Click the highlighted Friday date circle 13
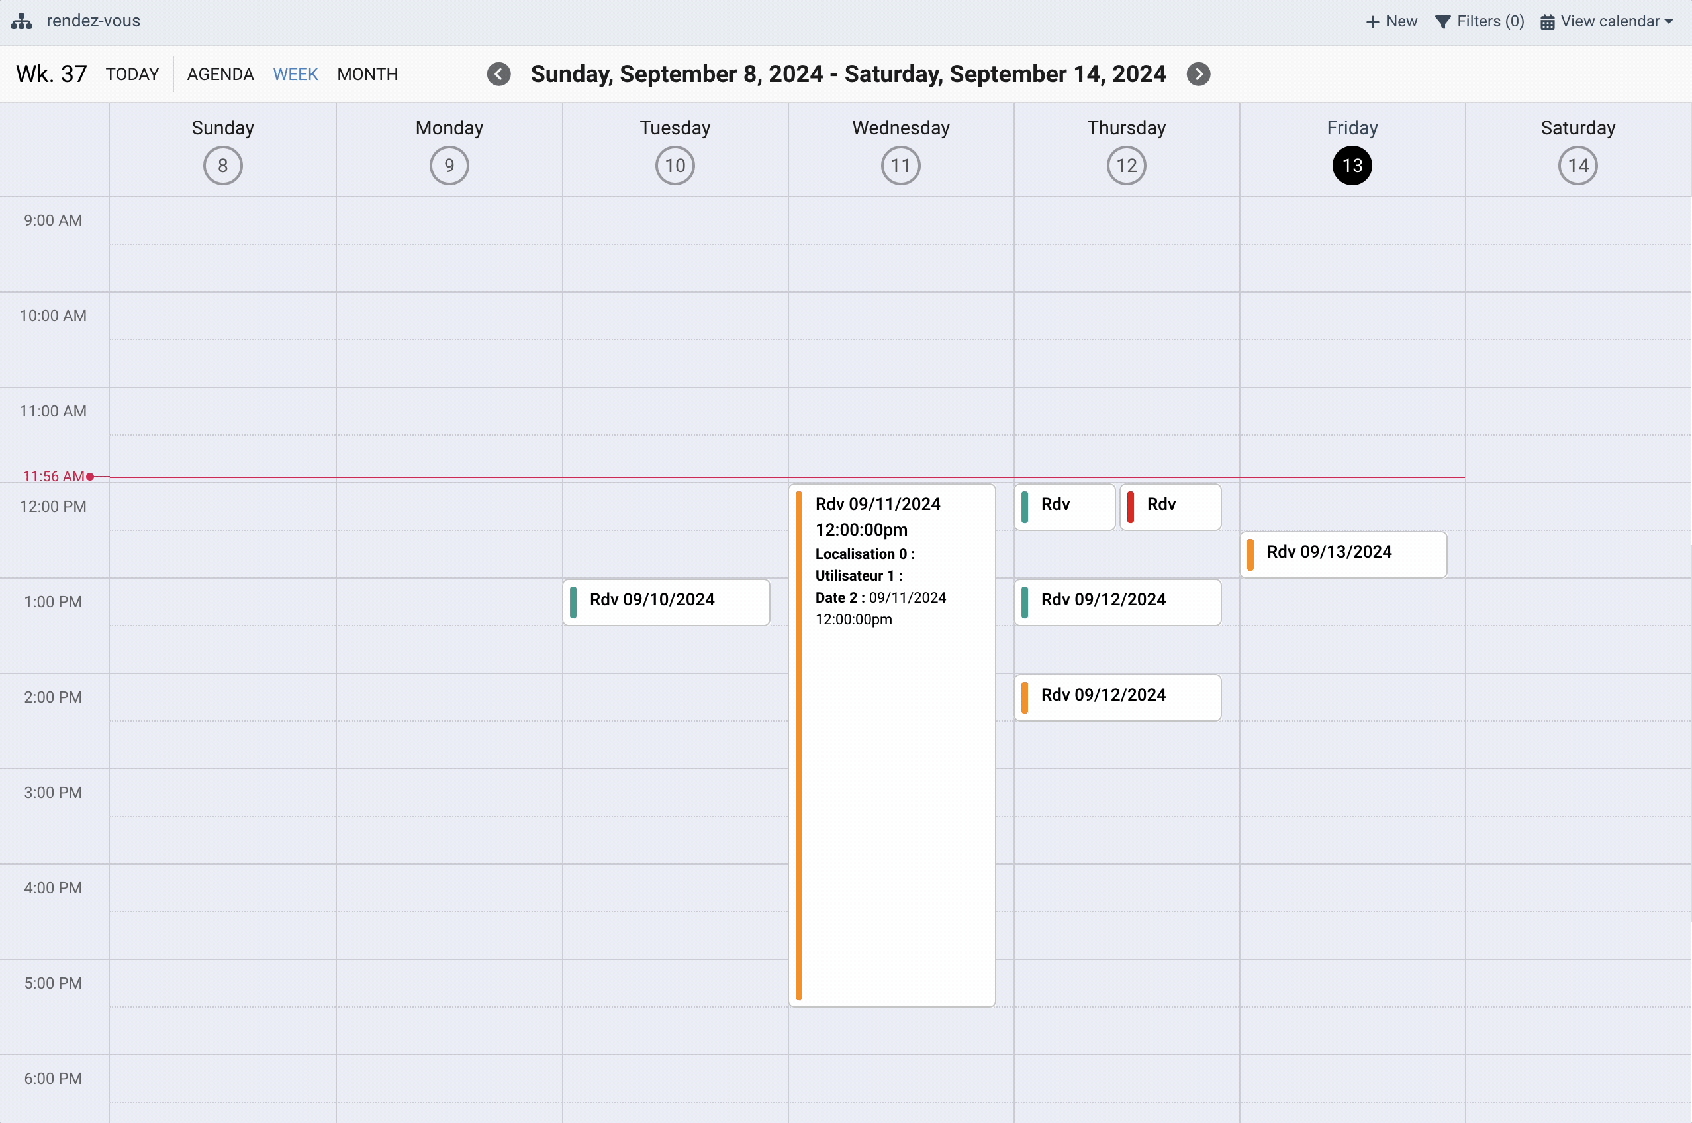The image size is (1692, 1123). pyautogui.click(x=1352, y=165)
